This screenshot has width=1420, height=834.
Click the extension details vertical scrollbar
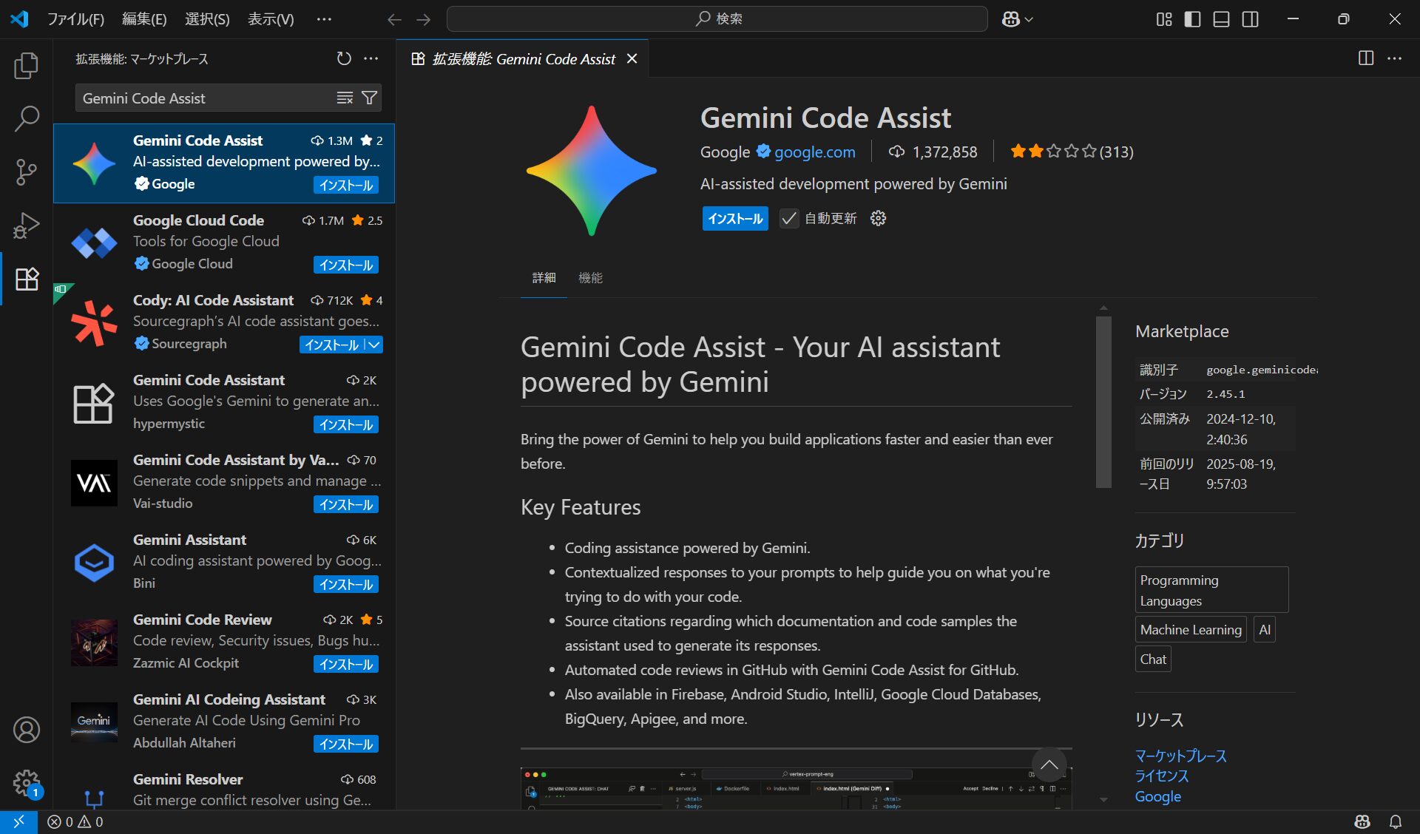click(1103, 401)
